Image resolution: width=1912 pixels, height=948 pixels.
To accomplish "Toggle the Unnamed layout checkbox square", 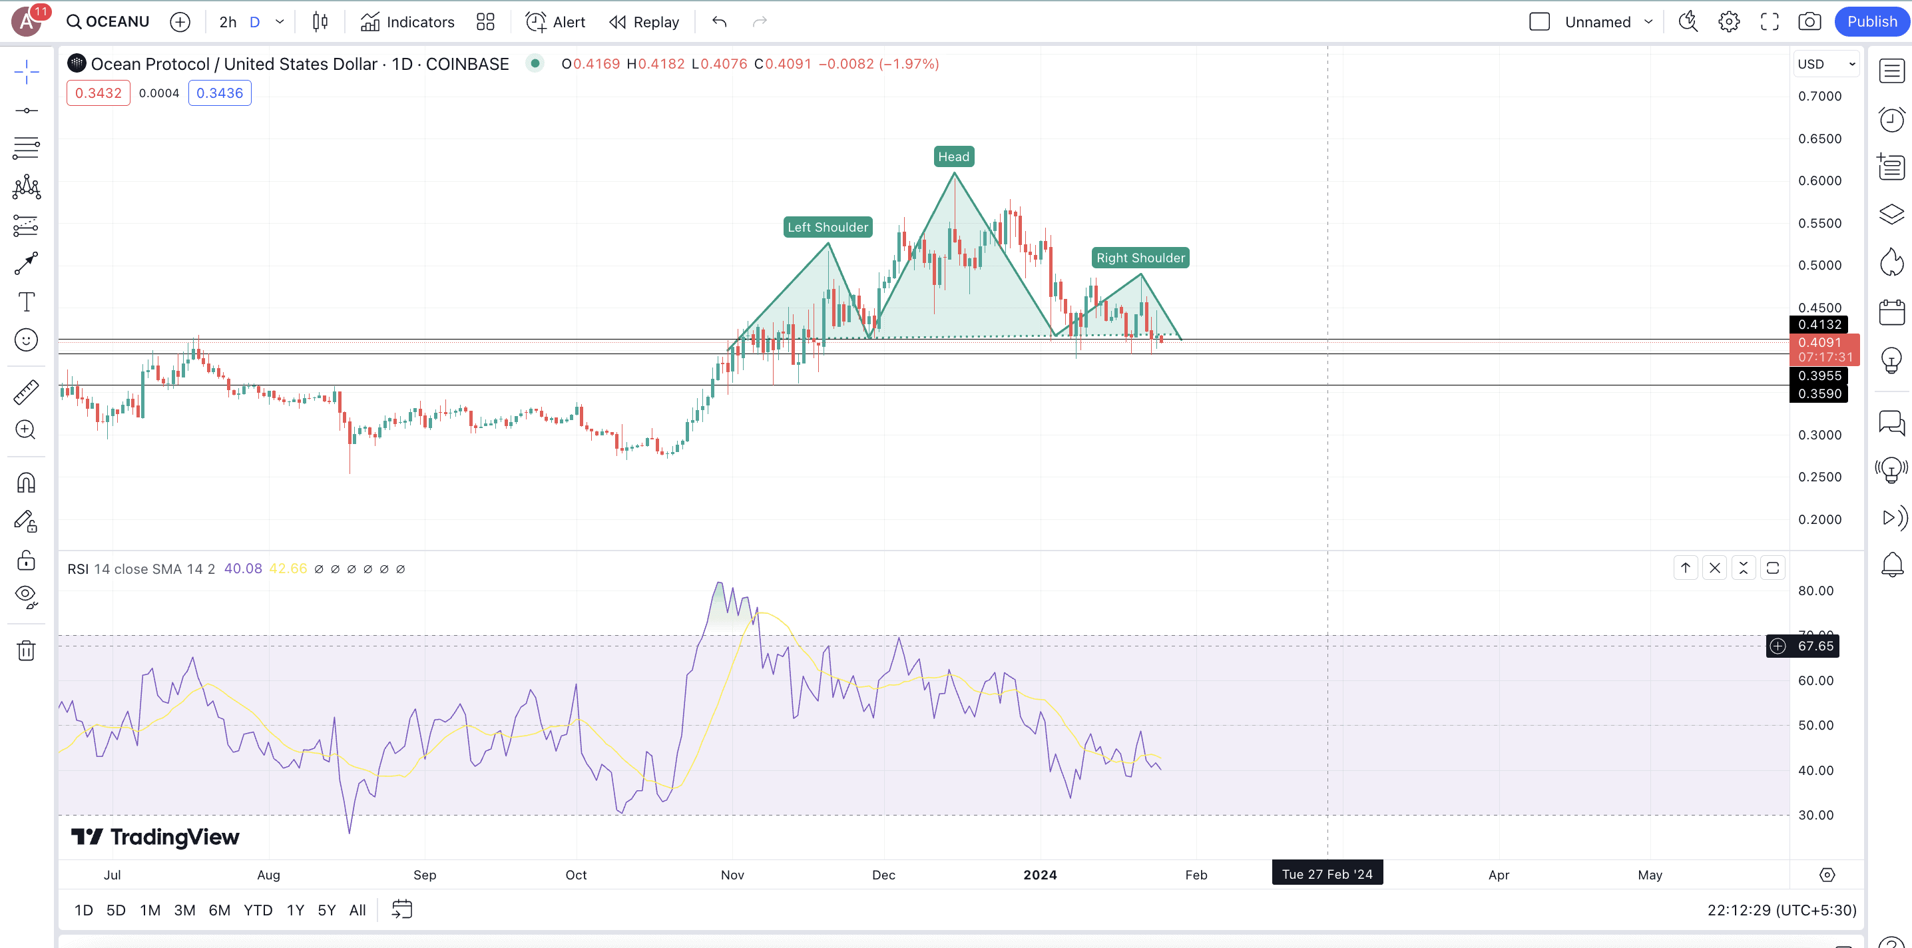I will (x=1539, y=21).
